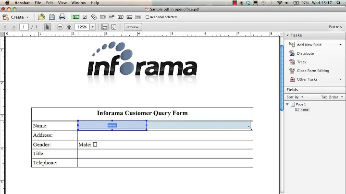Select the Dropdown form tool
The image size is (346, 194).
click(x=111, y=17)
